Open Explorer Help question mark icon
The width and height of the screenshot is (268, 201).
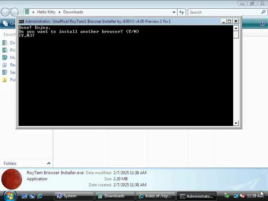262,23
